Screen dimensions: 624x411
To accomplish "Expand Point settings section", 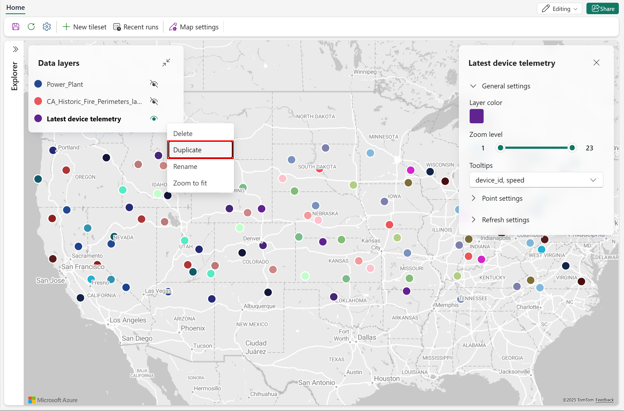I will 502,198.
